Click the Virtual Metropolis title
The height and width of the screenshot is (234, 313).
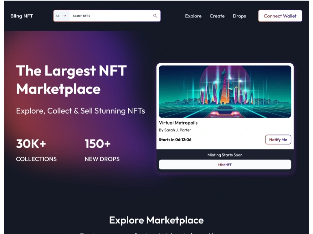tap(178, 123)
